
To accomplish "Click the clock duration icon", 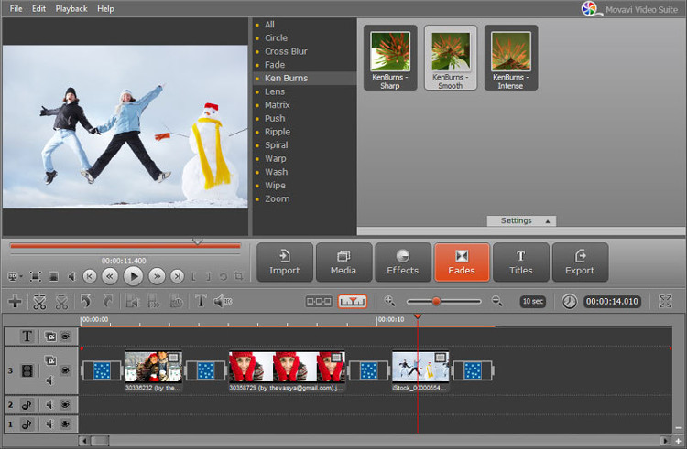I will click(x=569, y=301).
